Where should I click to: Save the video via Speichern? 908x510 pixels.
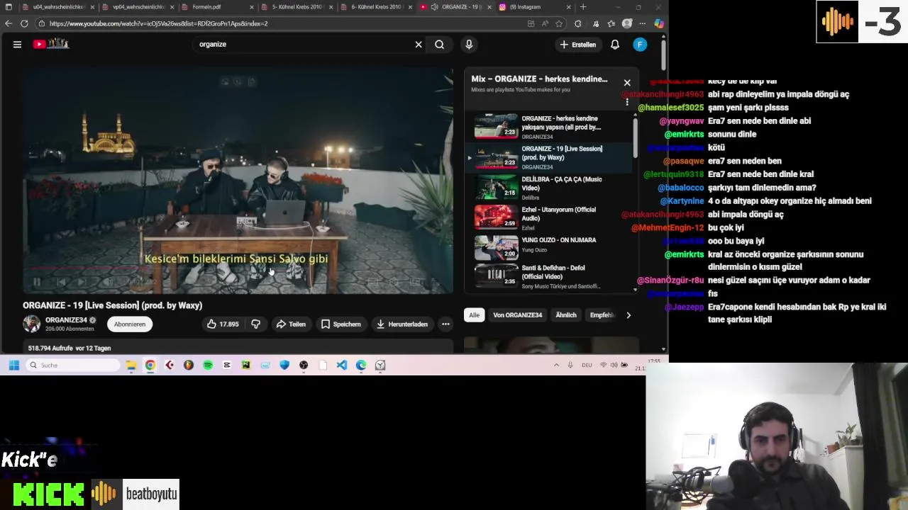coord(340,324)
